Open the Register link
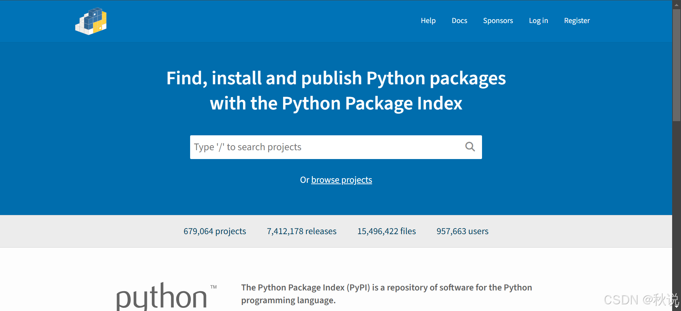Viewport: 681px width, 311px height. (577, 21)
